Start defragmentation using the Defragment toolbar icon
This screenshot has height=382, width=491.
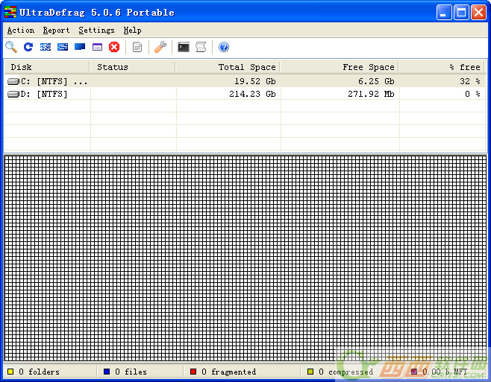[46, 47]
